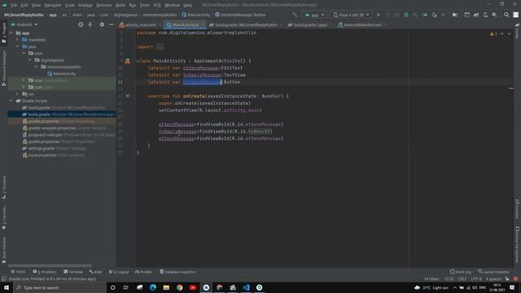Viewport: 521px width, 293px height.
Task: Open the Android project view dropdown
Action: click(x=24, y=24)
